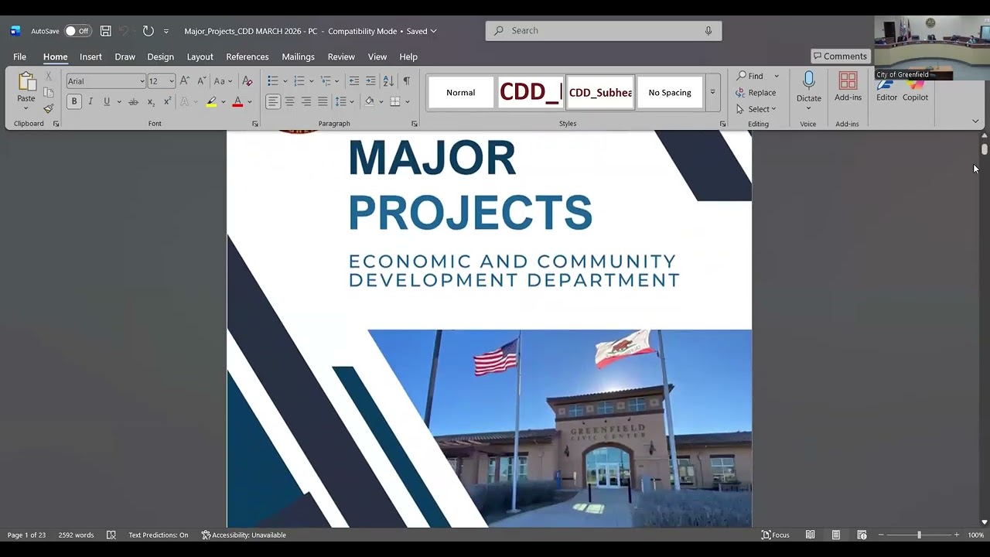Screen dimensions: 990x557
Task: Switch to the Design tab
Action: (x=161, y=56)
